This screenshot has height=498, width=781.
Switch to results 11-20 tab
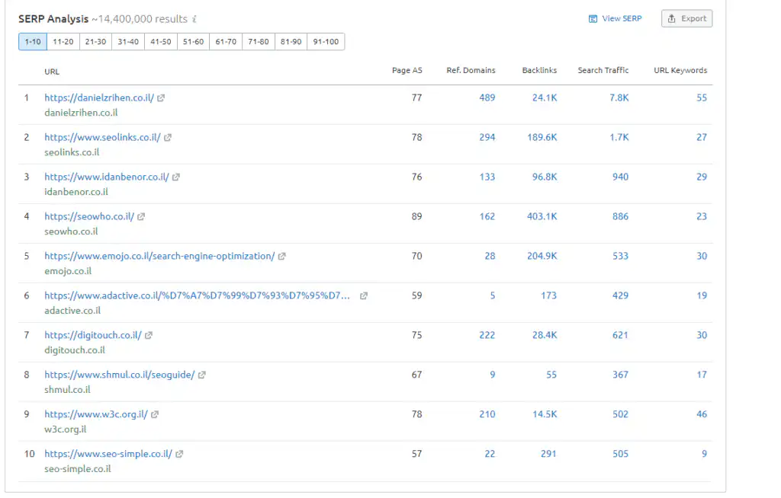tap(63, 42)
